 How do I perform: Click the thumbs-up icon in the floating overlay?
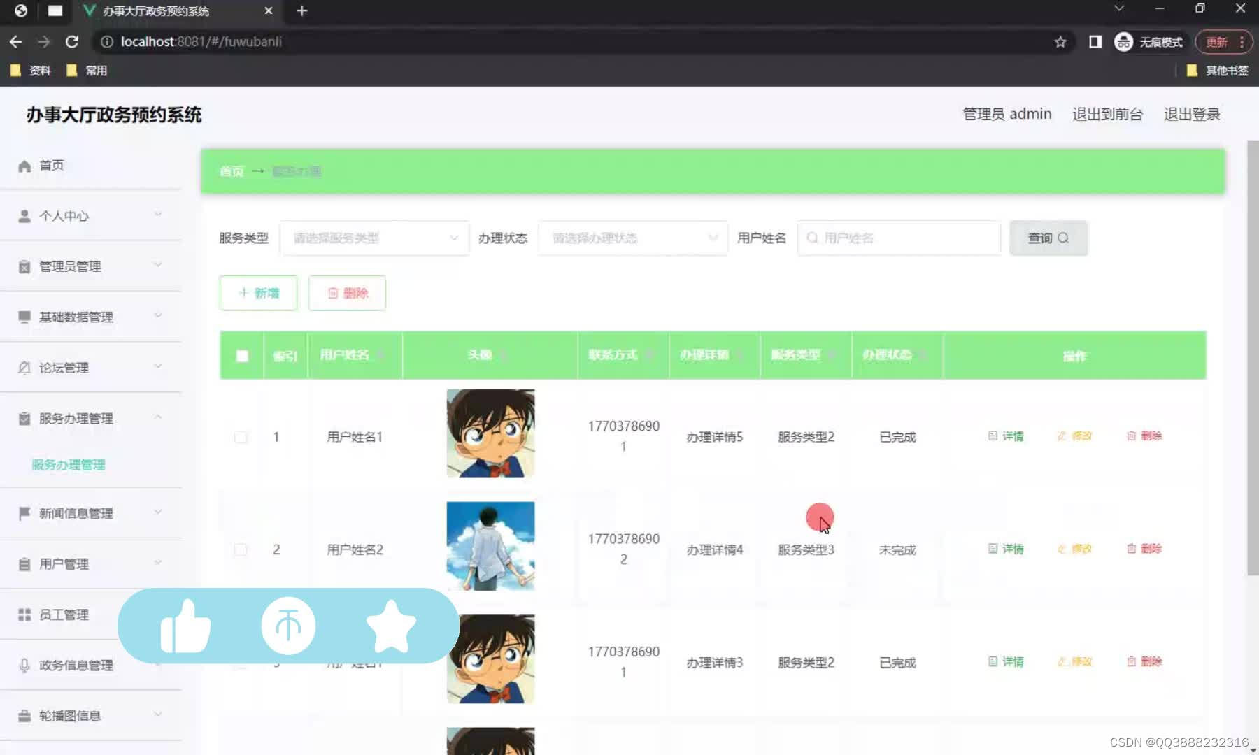[184, 626]
